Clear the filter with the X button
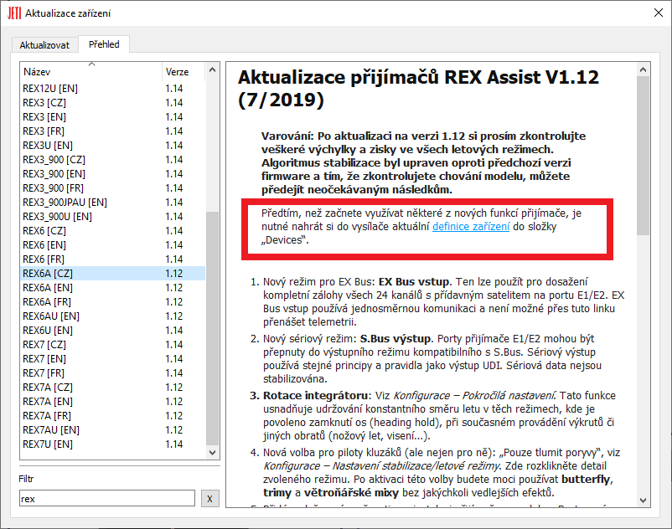The width and height of the screenshot is (672, 529). point(210,498)
